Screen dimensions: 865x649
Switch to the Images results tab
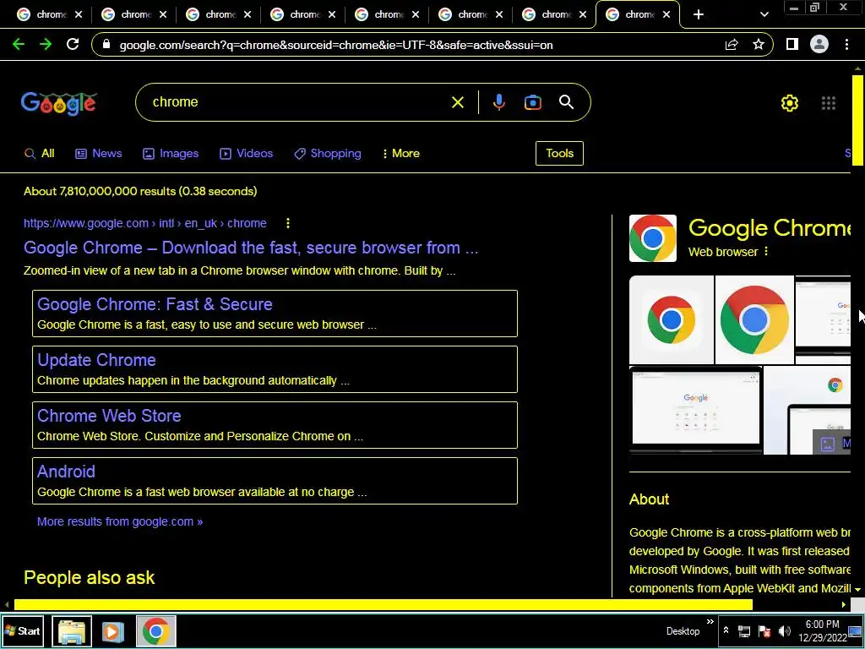click(171, 154)
